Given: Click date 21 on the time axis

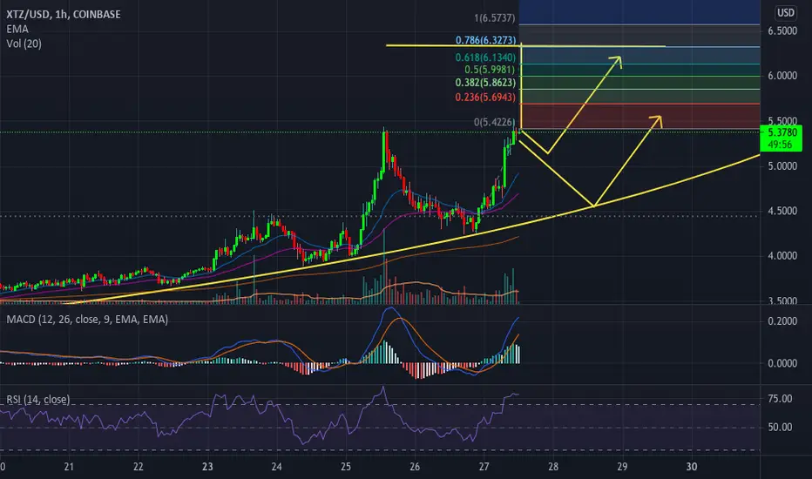Looking at the screenshot, I should click(x=69, y=467).
